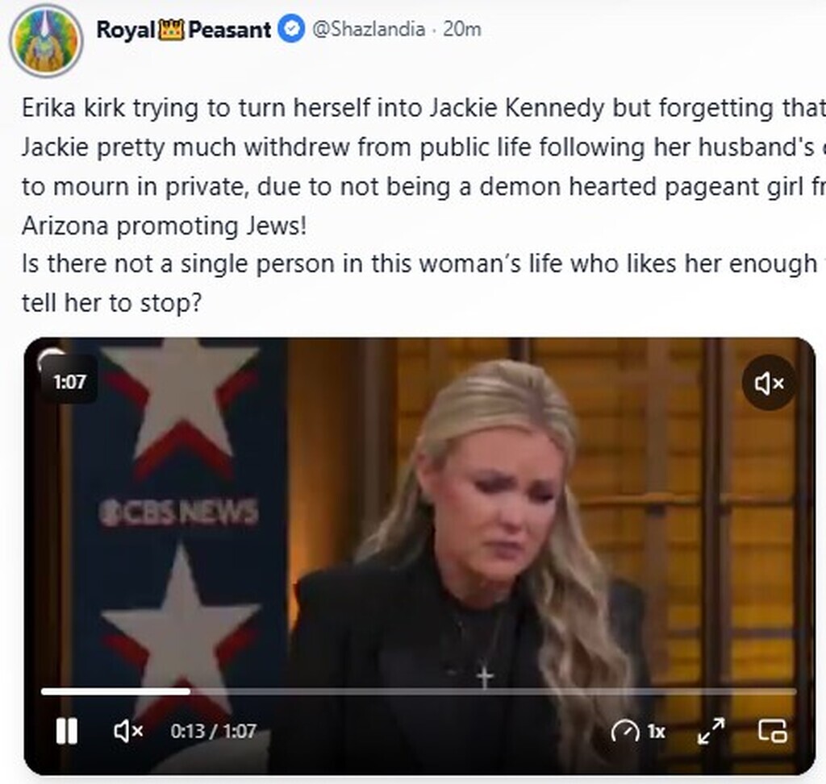826x784 pixels.
Task: Toggle the mute badge in video's top-right corner
Action: coord(769,383)
